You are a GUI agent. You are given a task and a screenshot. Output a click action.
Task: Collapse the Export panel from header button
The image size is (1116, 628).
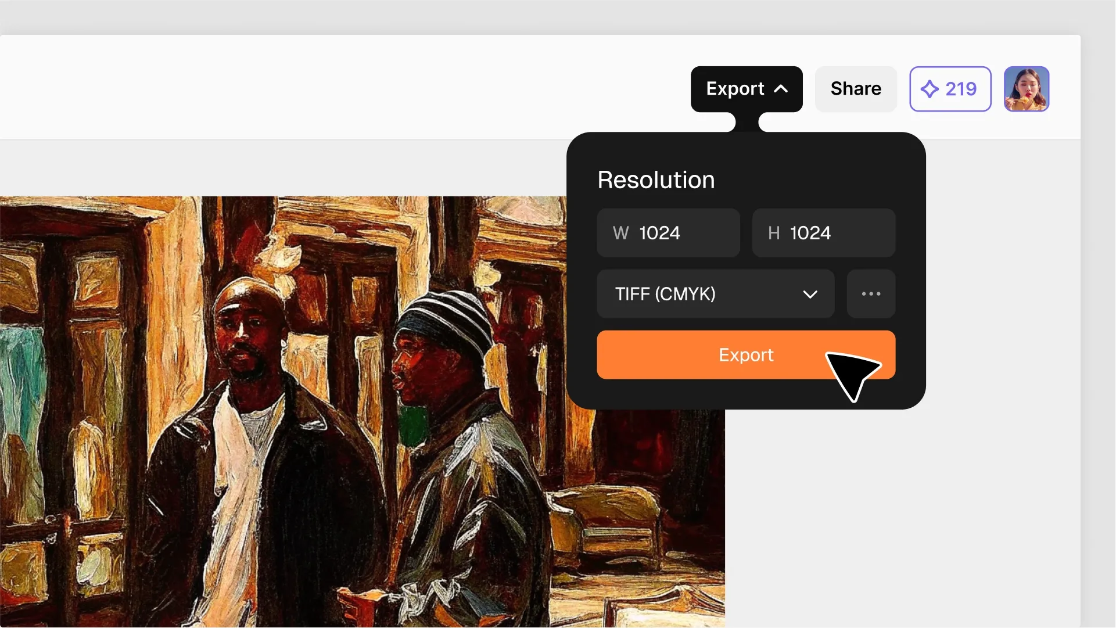coord(747,89)
